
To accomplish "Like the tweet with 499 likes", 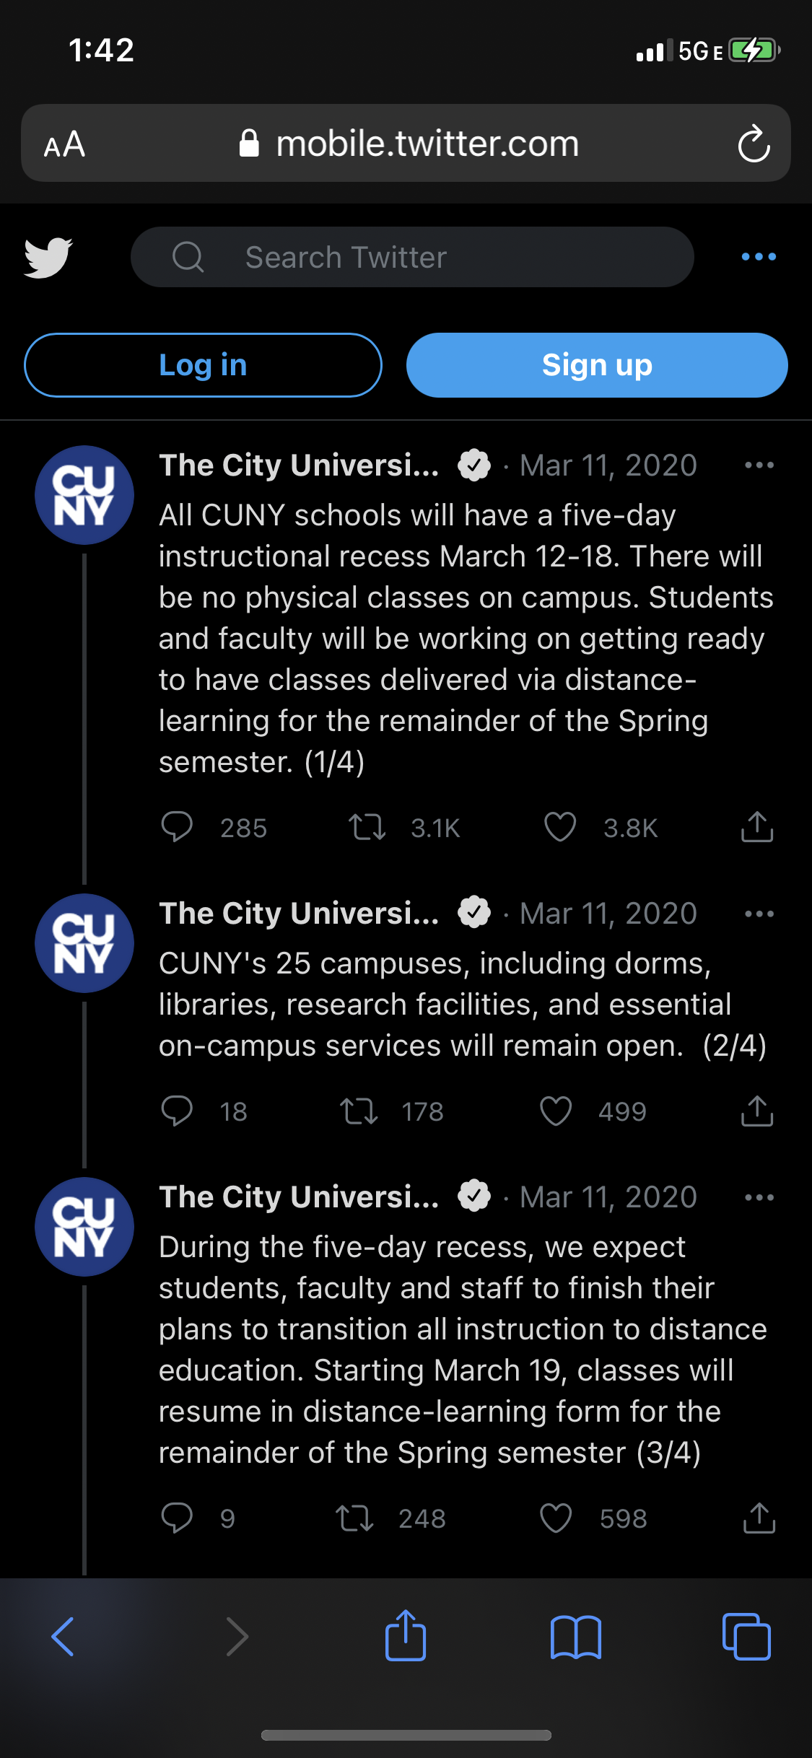I will [x=556, y=1111].
